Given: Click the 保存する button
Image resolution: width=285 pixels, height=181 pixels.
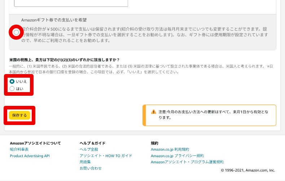Looking at the screenshot, I should (x=19, y=115).
